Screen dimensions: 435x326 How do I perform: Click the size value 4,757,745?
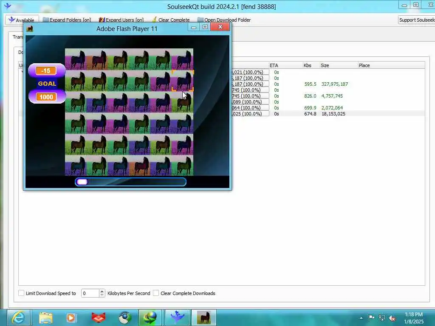click(x=332, y=96)
